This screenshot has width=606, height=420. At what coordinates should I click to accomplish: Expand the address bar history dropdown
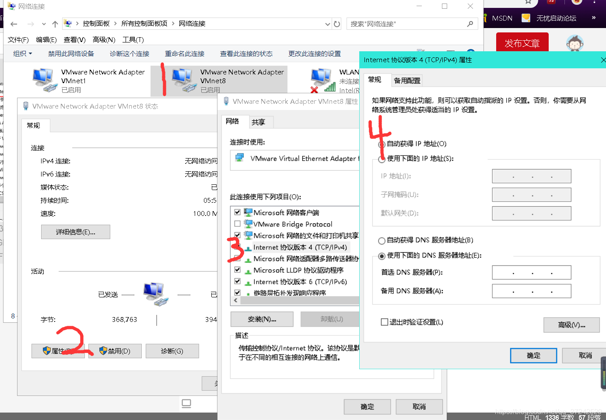click(327, 24)
